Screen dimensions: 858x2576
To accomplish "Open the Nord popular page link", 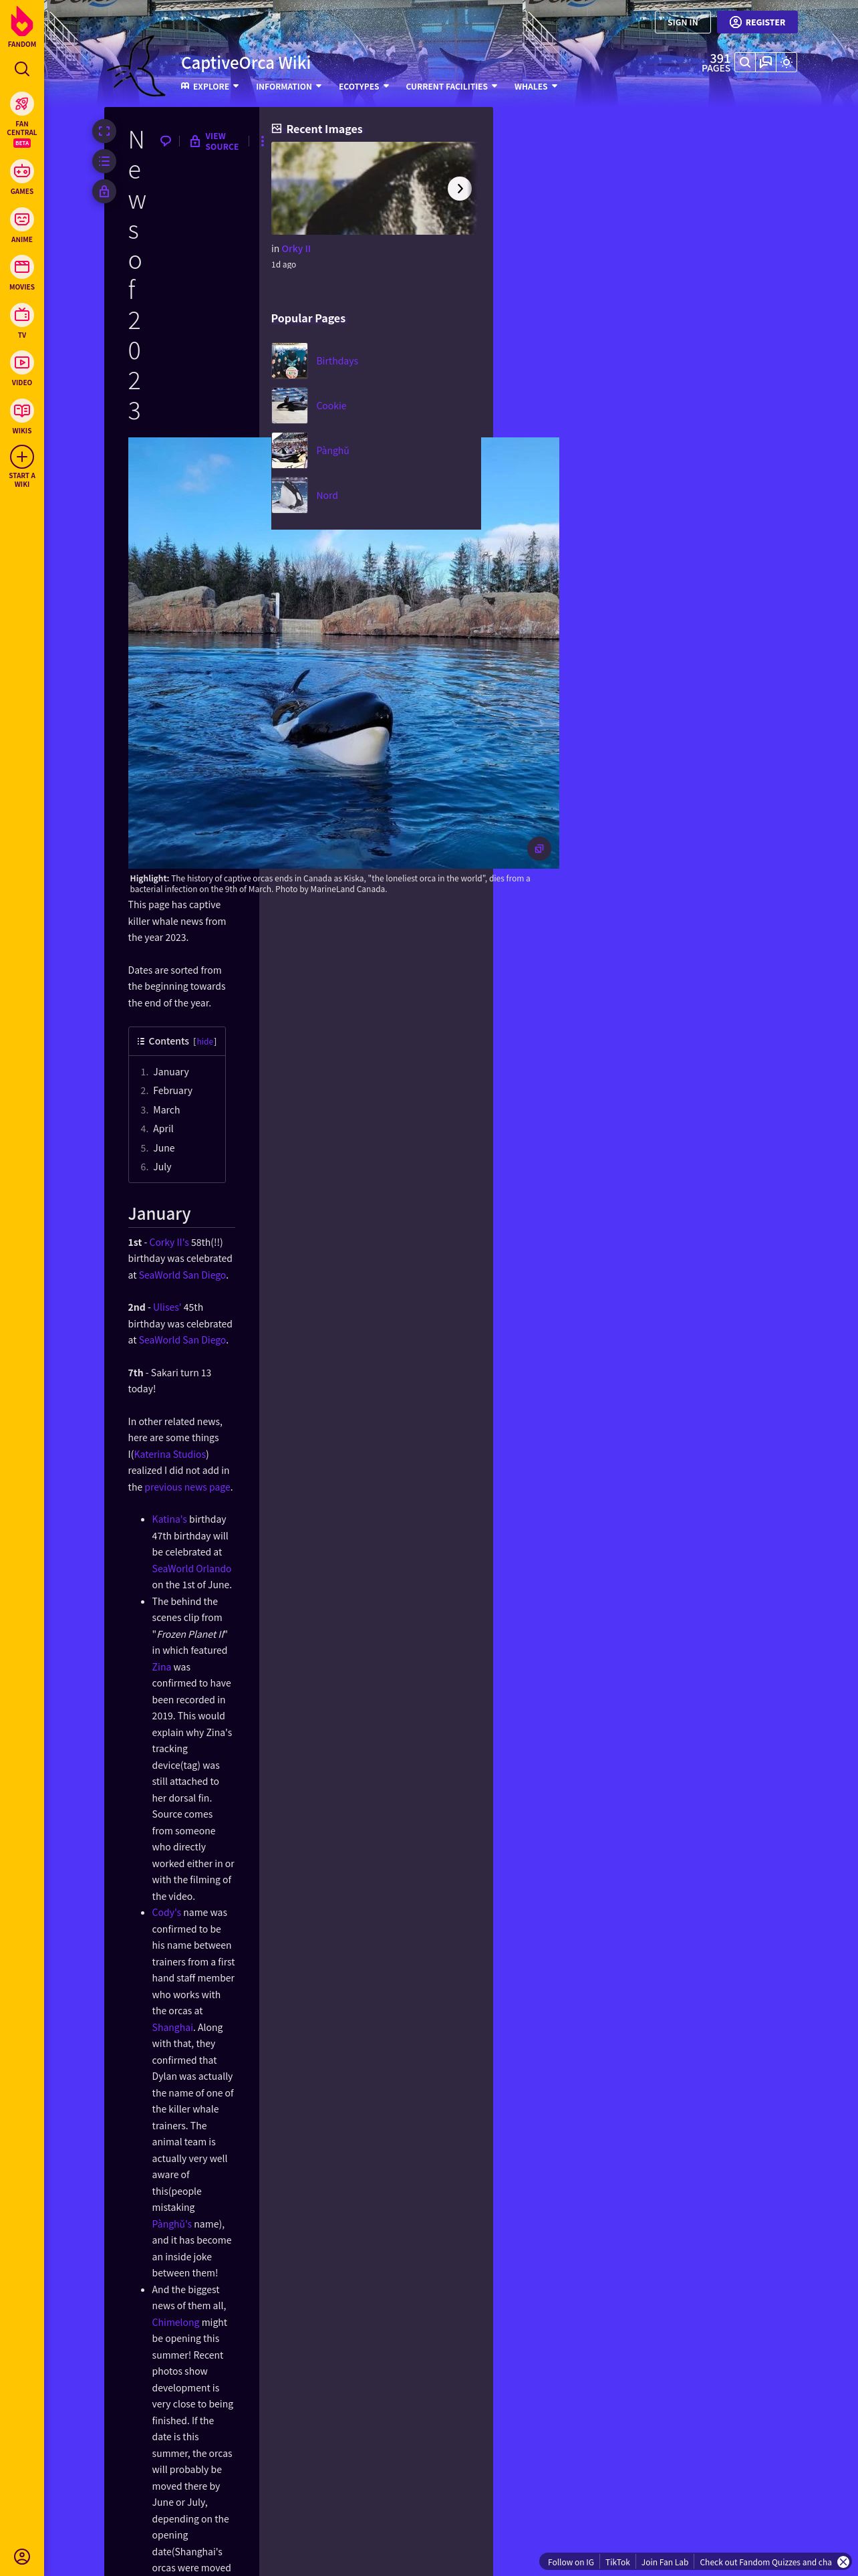I will pos(327,496).
